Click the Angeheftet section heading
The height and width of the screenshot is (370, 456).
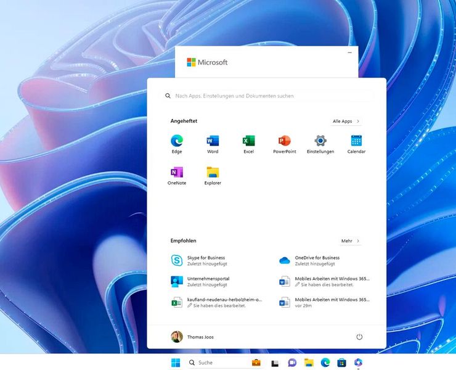[184, 121]
